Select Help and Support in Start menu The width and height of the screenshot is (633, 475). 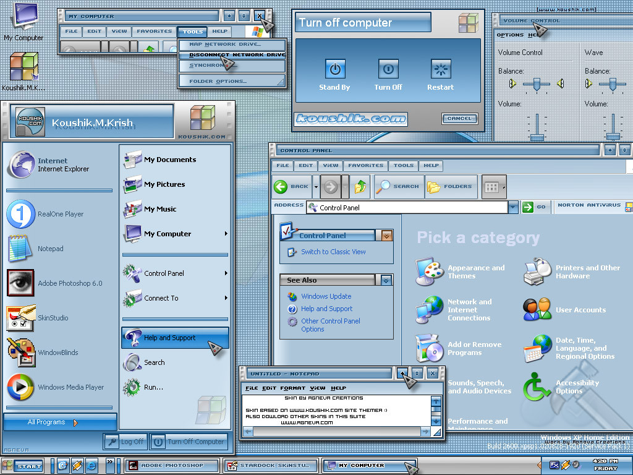pyautogui.click(x=175, y=338)
